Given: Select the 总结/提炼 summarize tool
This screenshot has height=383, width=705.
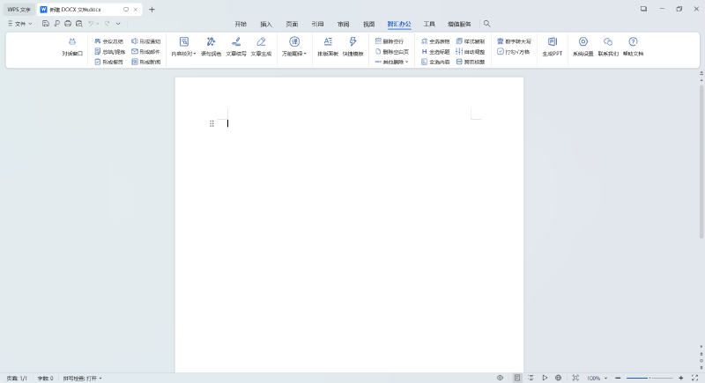Looking at the screenshot, I should (x=109, y=52).
